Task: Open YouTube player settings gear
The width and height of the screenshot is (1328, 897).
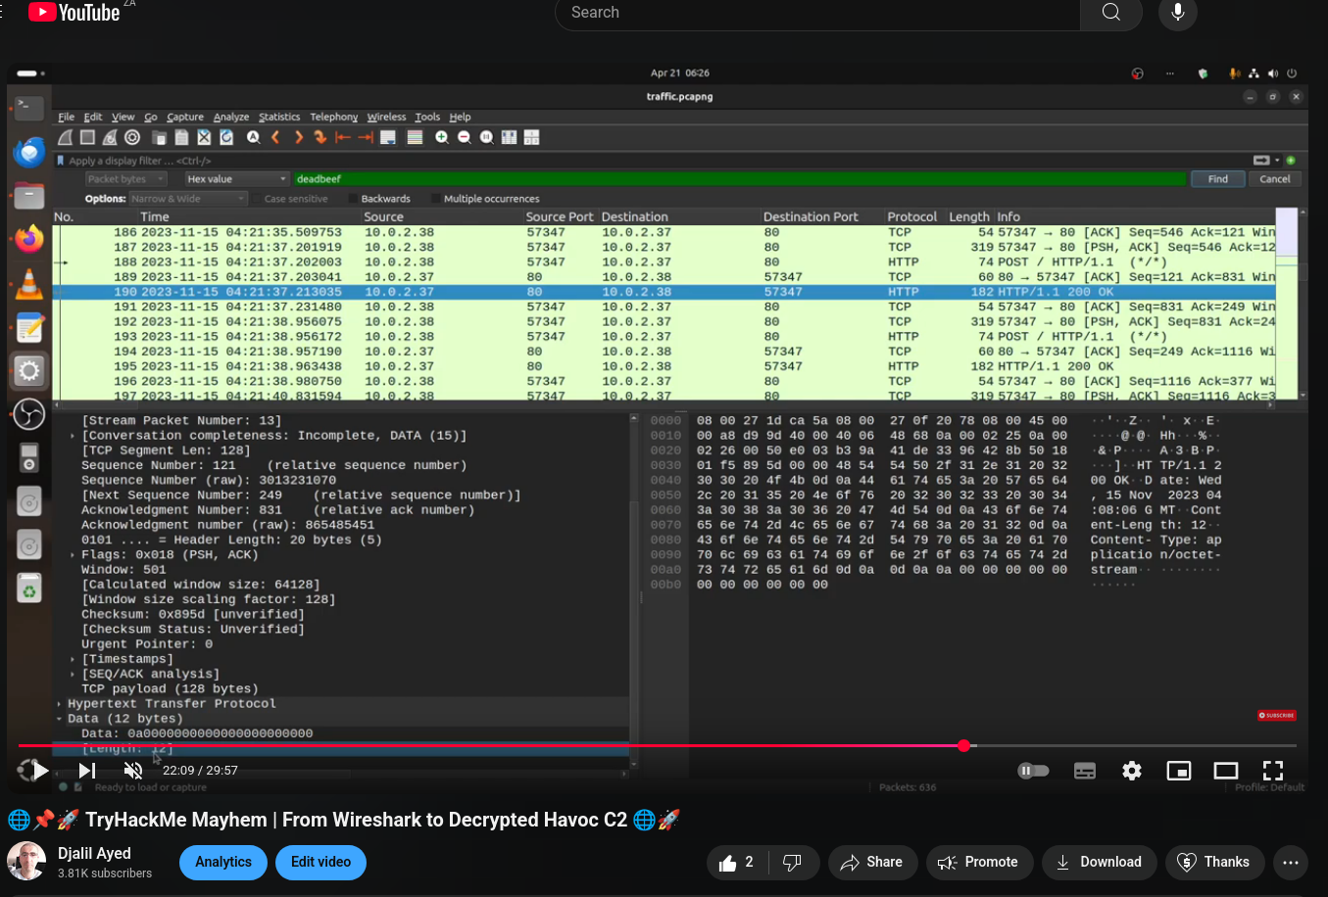Action: click(1132, 771)
